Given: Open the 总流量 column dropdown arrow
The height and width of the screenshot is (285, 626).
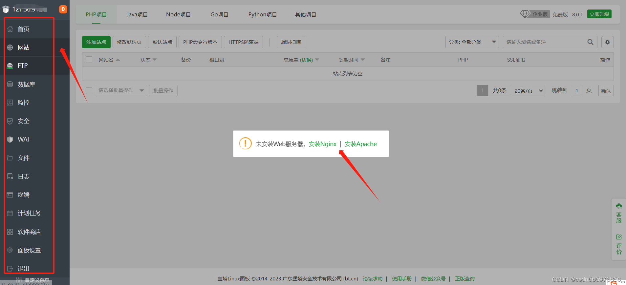Looking at the screenshot, I should [317, 60].
